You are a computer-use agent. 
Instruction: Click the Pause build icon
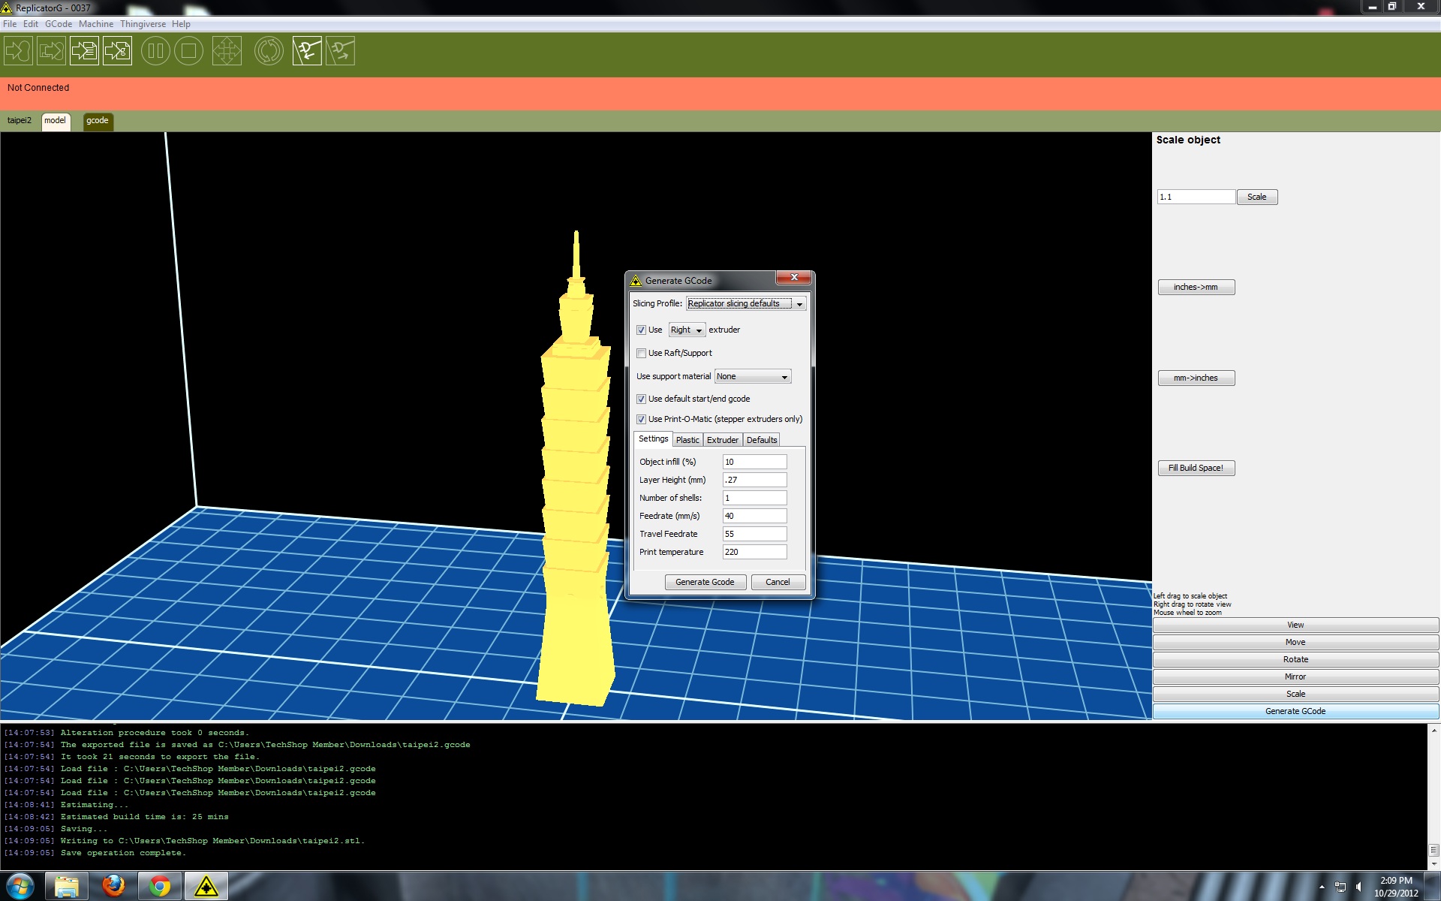coord(155,51)
